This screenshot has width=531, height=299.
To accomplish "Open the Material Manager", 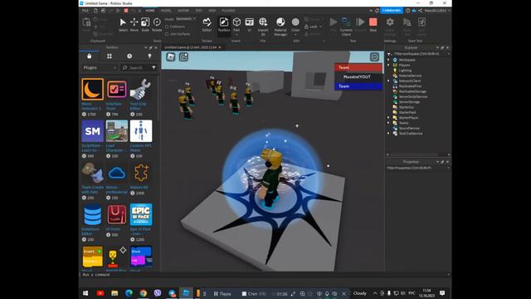I will 280,26.
